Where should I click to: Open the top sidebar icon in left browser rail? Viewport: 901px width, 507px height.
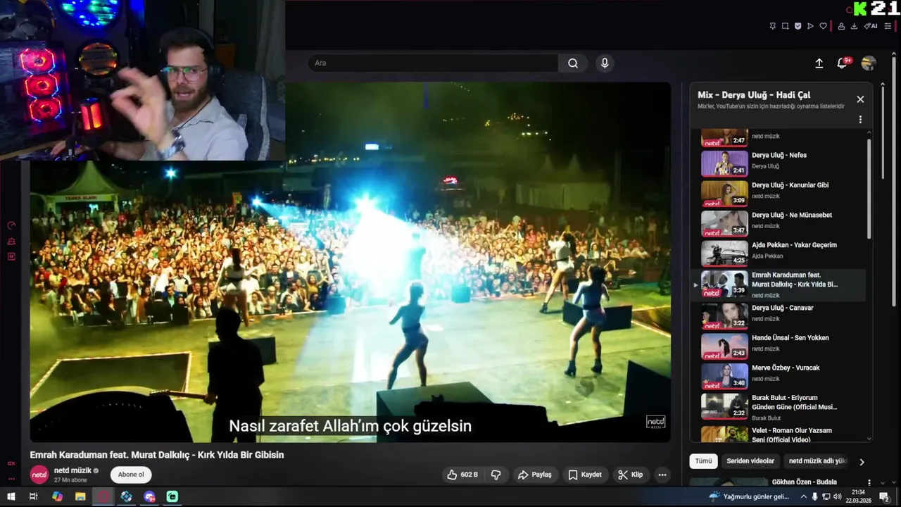(x=11, y=225)
